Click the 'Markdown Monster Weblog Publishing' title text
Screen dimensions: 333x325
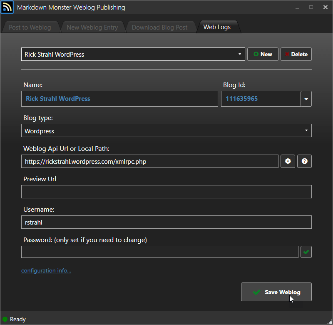(71, 7)
